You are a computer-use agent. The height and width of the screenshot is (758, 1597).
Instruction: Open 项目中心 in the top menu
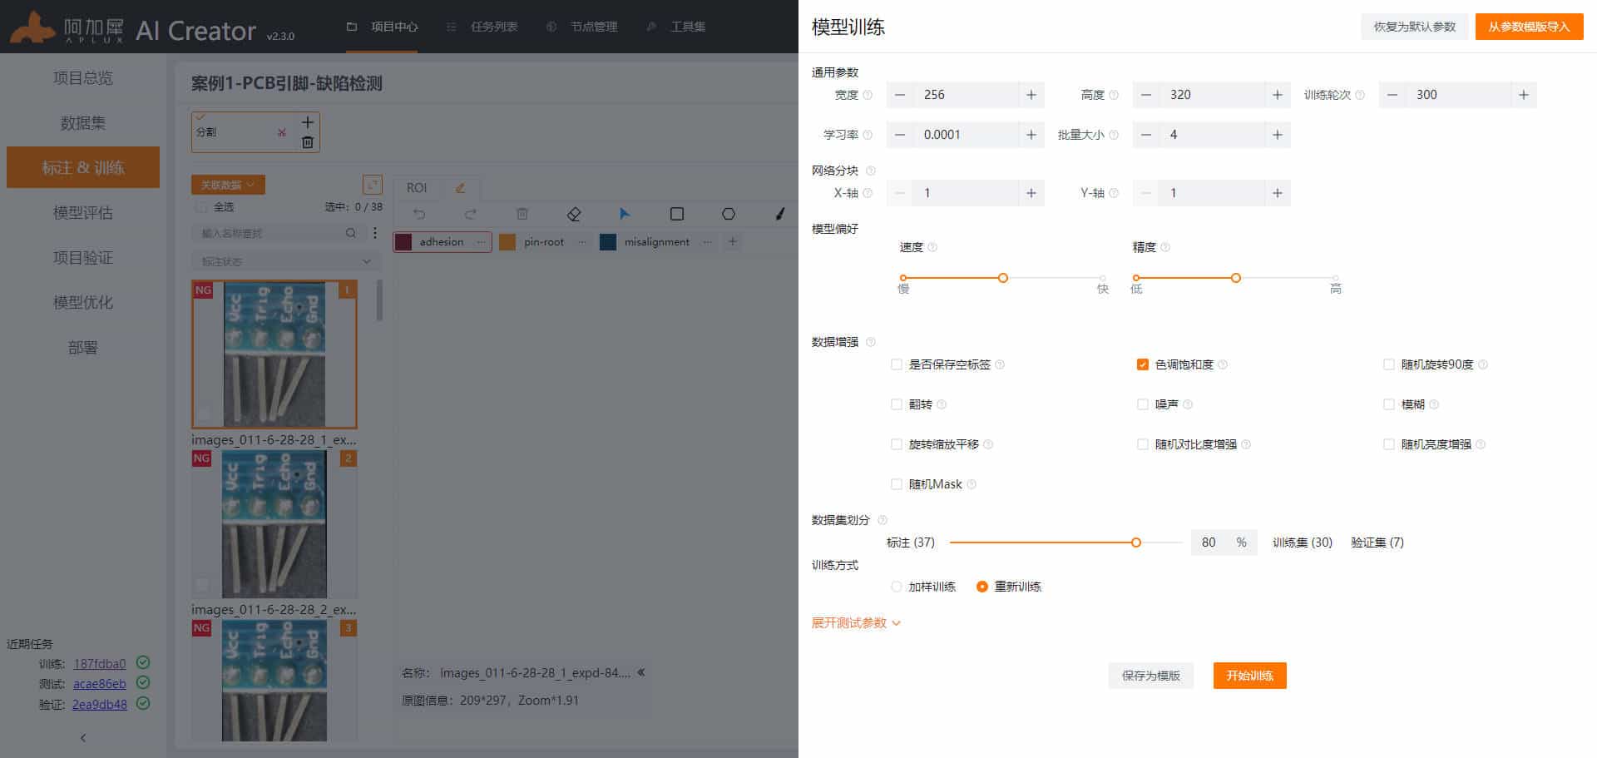pyautogui.click(x=383, y=27)
